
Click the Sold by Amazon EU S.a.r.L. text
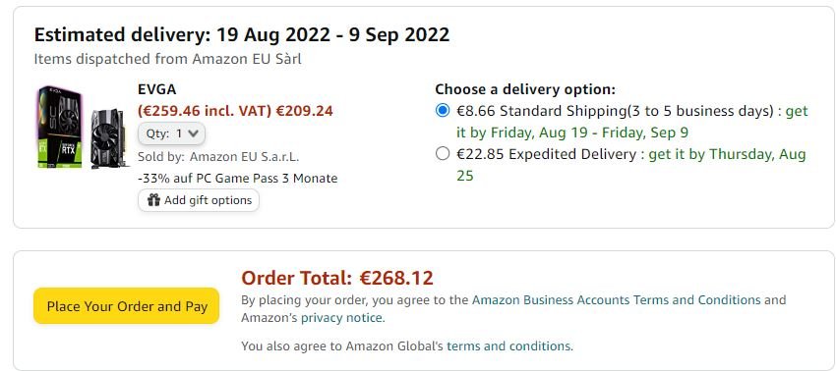218,157
